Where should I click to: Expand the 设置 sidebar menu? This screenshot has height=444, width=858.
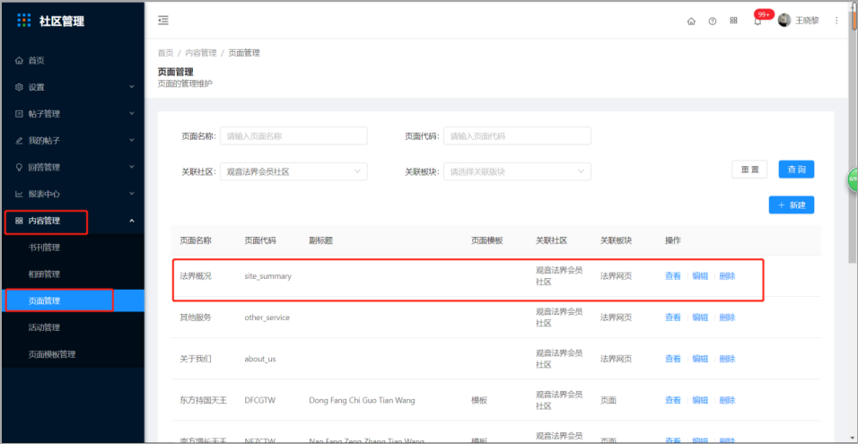pyautogui.click(x=73, y=87)
